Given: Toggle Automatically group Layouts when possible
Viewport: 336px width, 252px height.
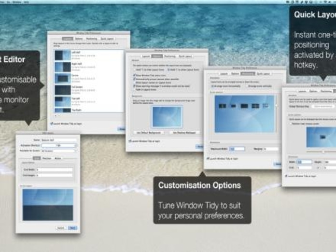Looking at the screenshot, I should click(134, 79).
